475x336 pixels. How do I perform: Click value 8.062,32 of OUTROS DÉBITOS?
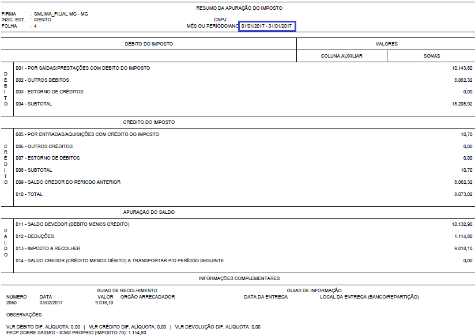463,80
